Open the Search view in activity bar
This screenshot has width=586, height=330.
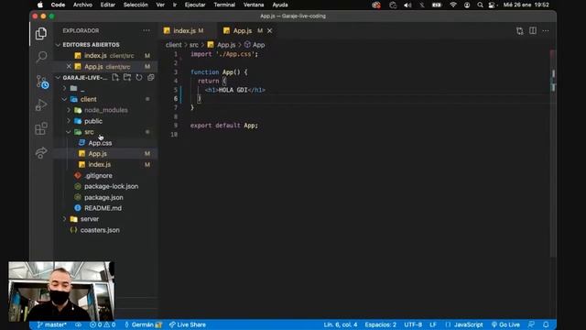pyautogui.click(x=41, y=57)
